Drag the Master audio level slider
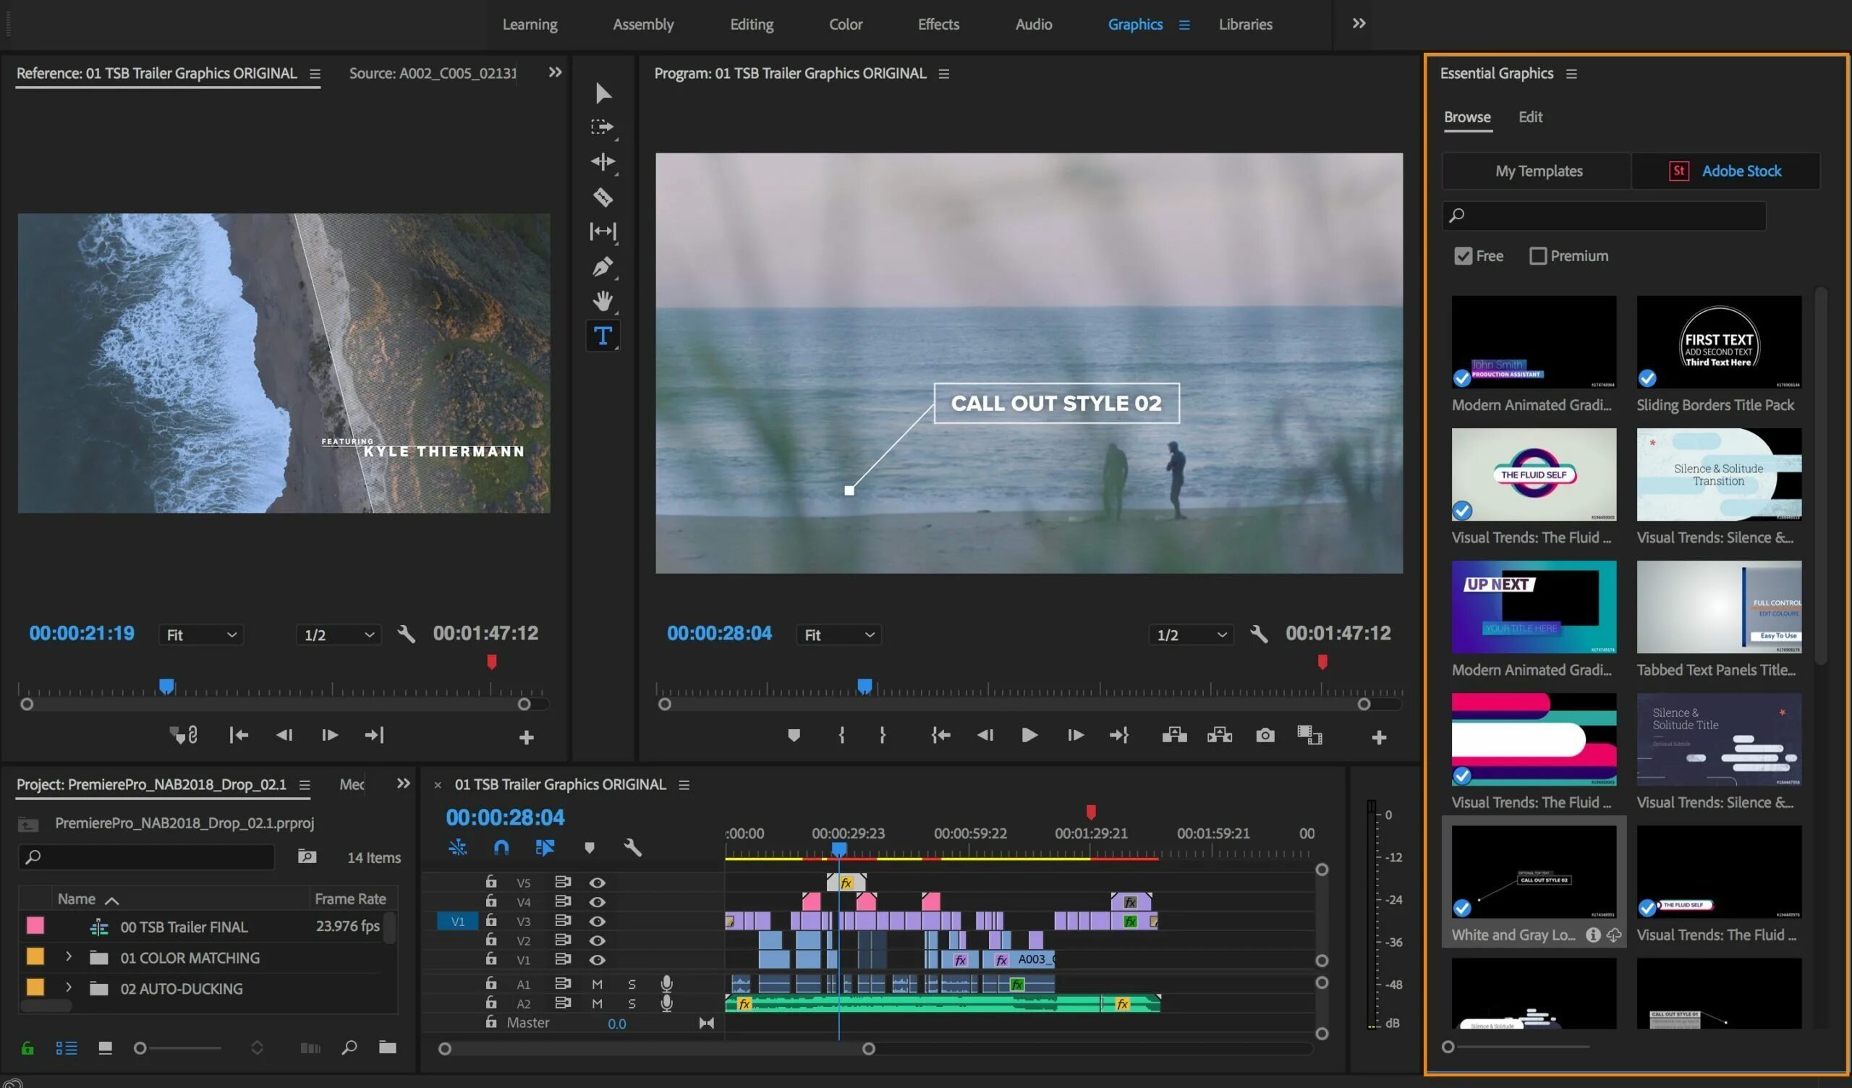 pyautogui.click(x=615, y=1023)
